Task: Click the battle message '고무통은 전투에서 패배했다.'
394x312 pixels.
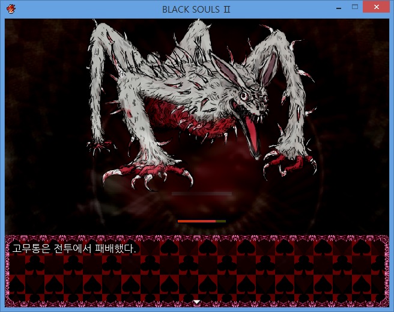Action: coord(74,248)
